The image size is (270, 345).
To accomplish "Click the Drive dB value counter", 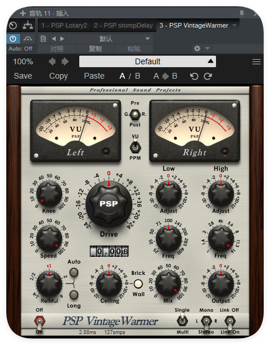I will (x=109, y=251).
